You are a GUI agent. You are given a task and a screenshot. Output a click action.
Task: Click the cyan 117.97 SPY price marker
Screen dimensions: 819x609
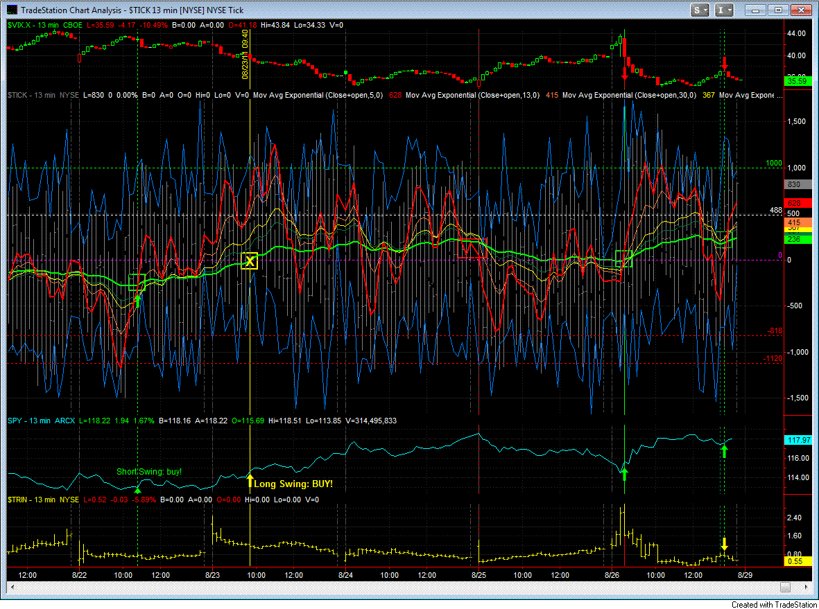(799, 440)
